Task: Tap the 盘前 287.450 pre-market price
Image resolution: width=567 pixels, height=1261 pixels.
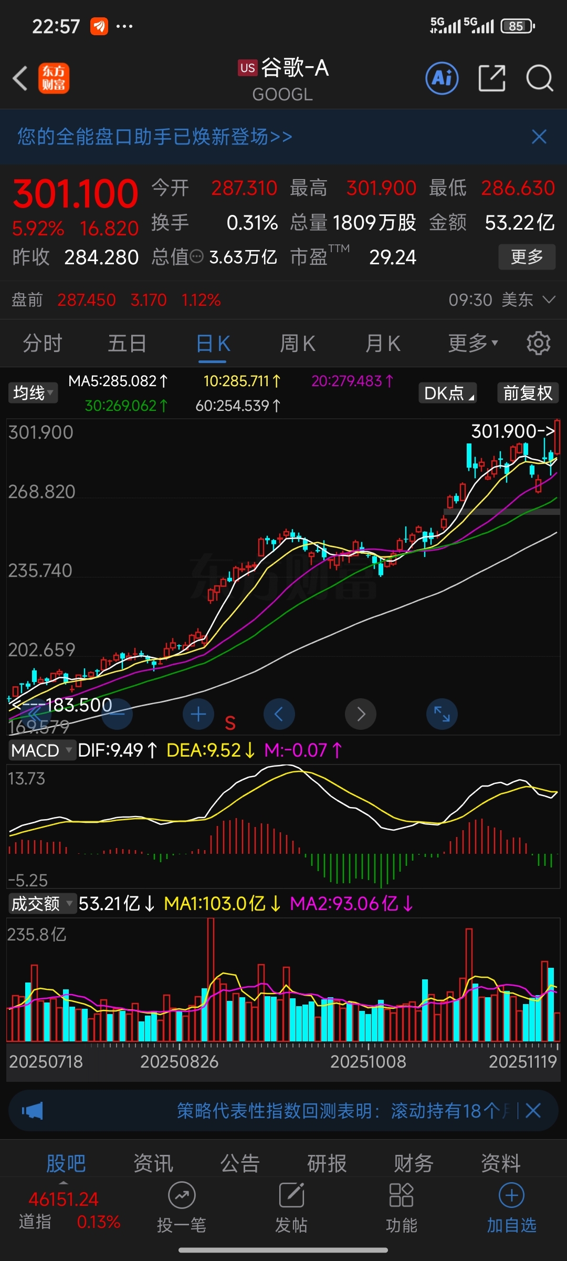Action: click(x=87, y=300)
